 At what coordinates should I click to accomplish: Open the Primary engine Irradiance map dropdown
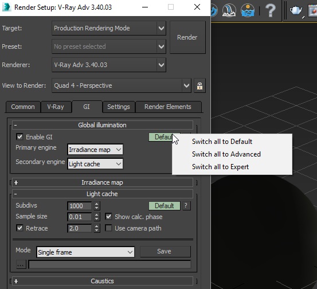coord(95,150)
